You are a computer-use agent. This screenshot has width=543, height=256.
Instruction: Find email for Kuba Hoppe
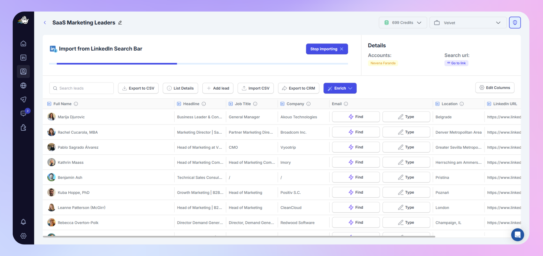356,192
